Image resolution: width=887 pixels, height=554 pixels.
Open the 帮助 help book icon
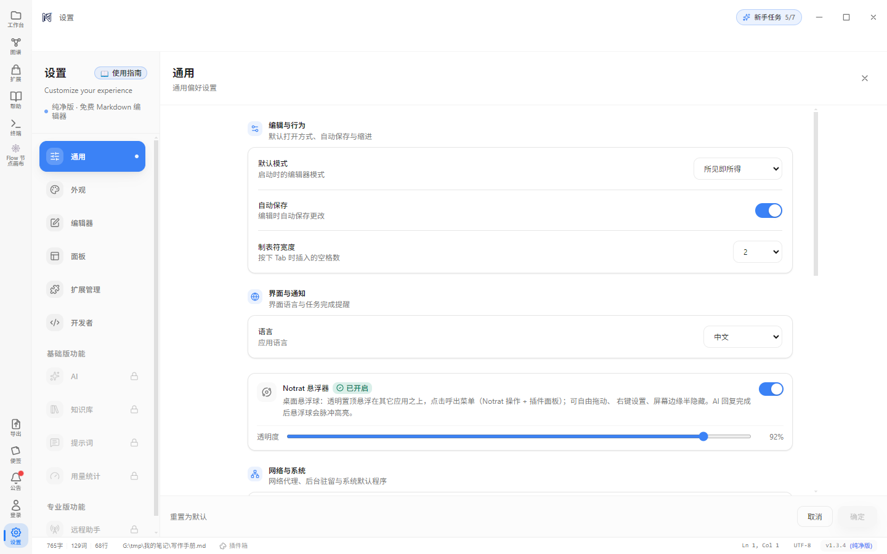click(x=16, y=100)
